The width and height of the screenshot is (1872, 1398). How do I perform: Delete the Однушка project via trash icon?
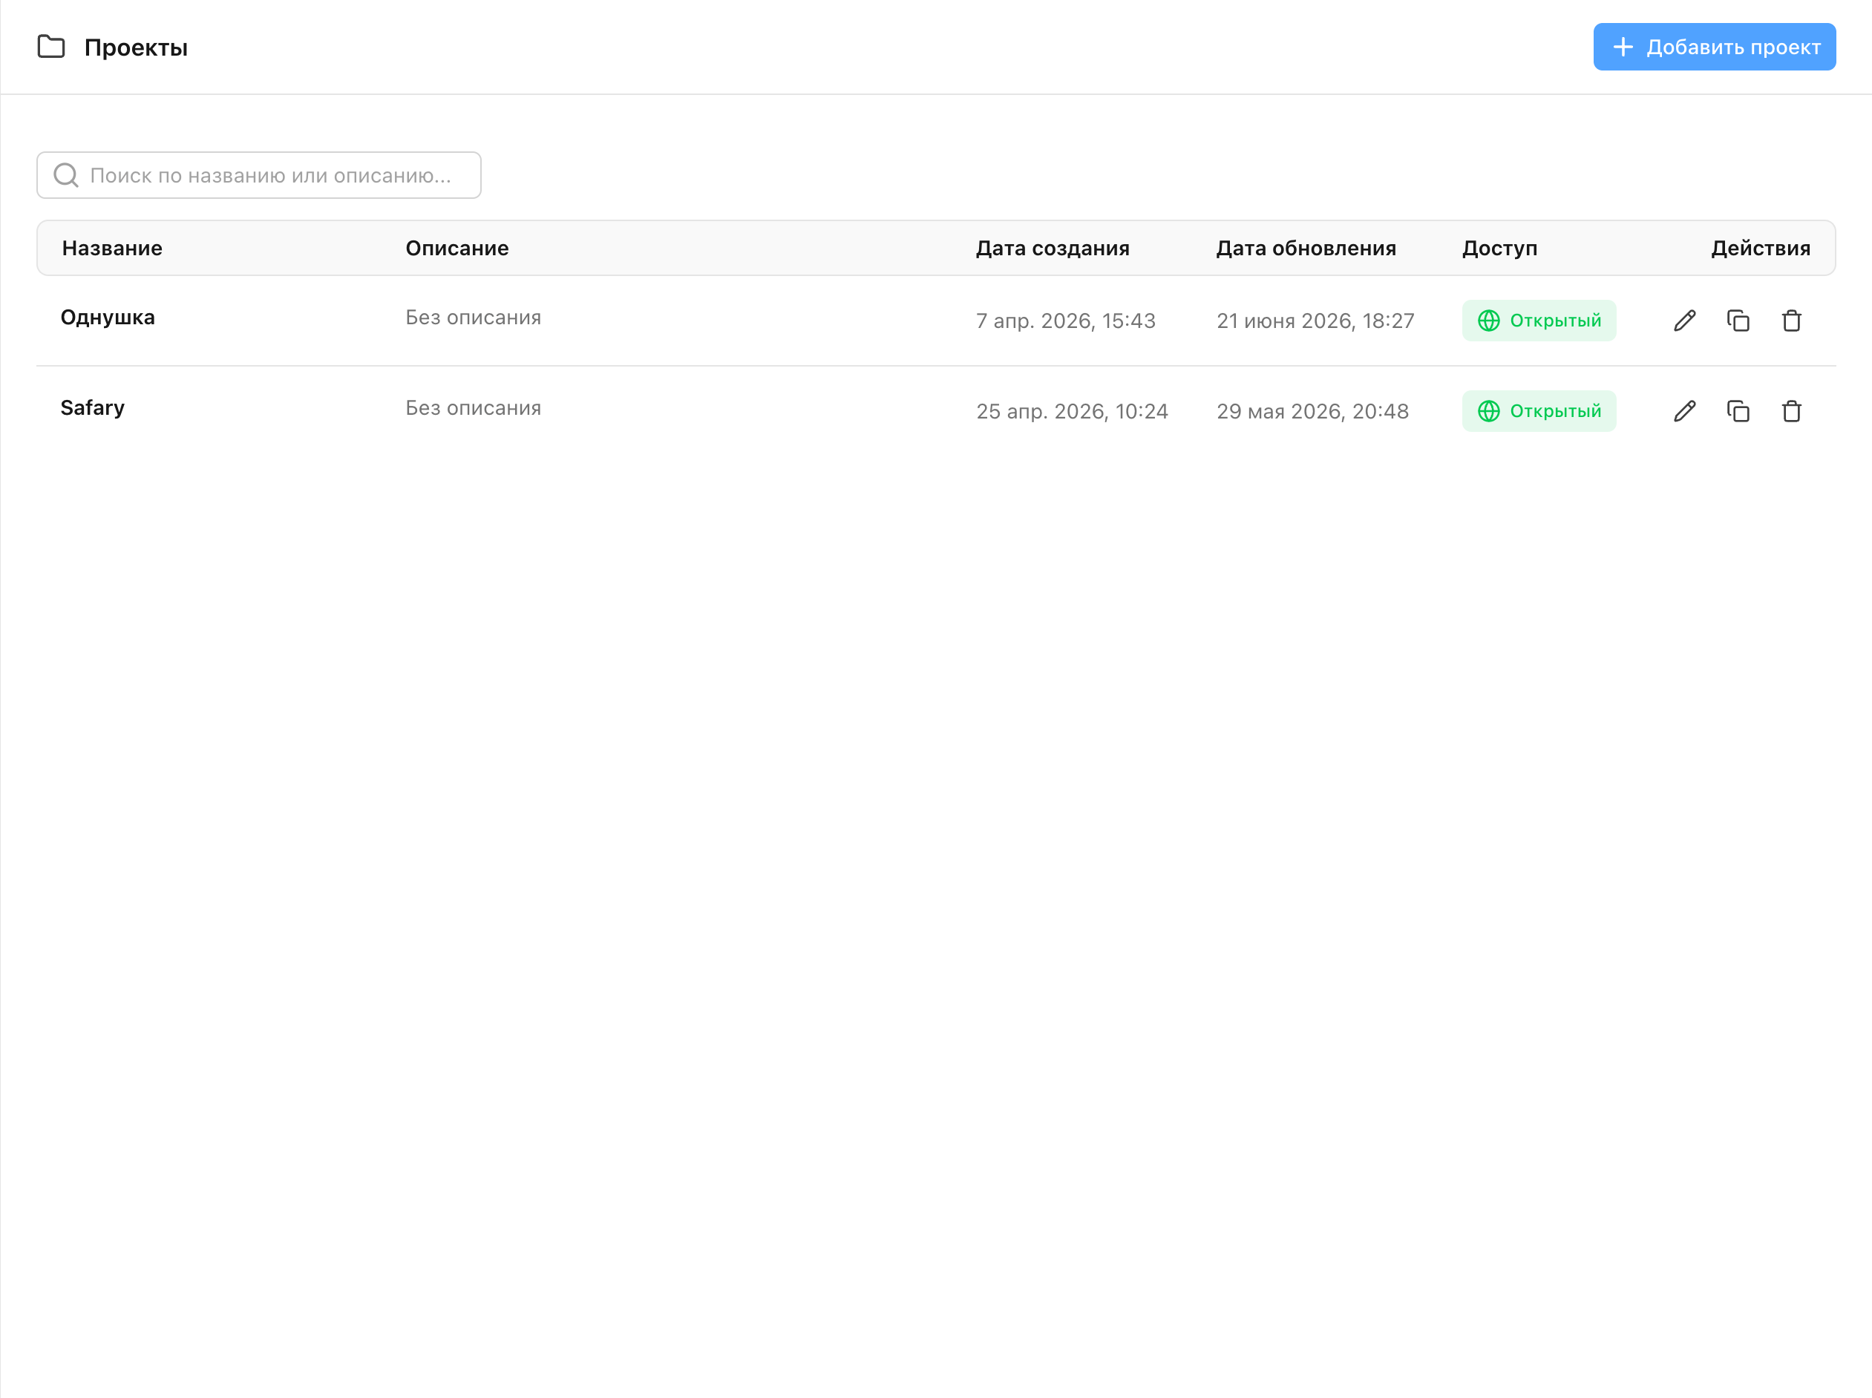coord(1792,321)
